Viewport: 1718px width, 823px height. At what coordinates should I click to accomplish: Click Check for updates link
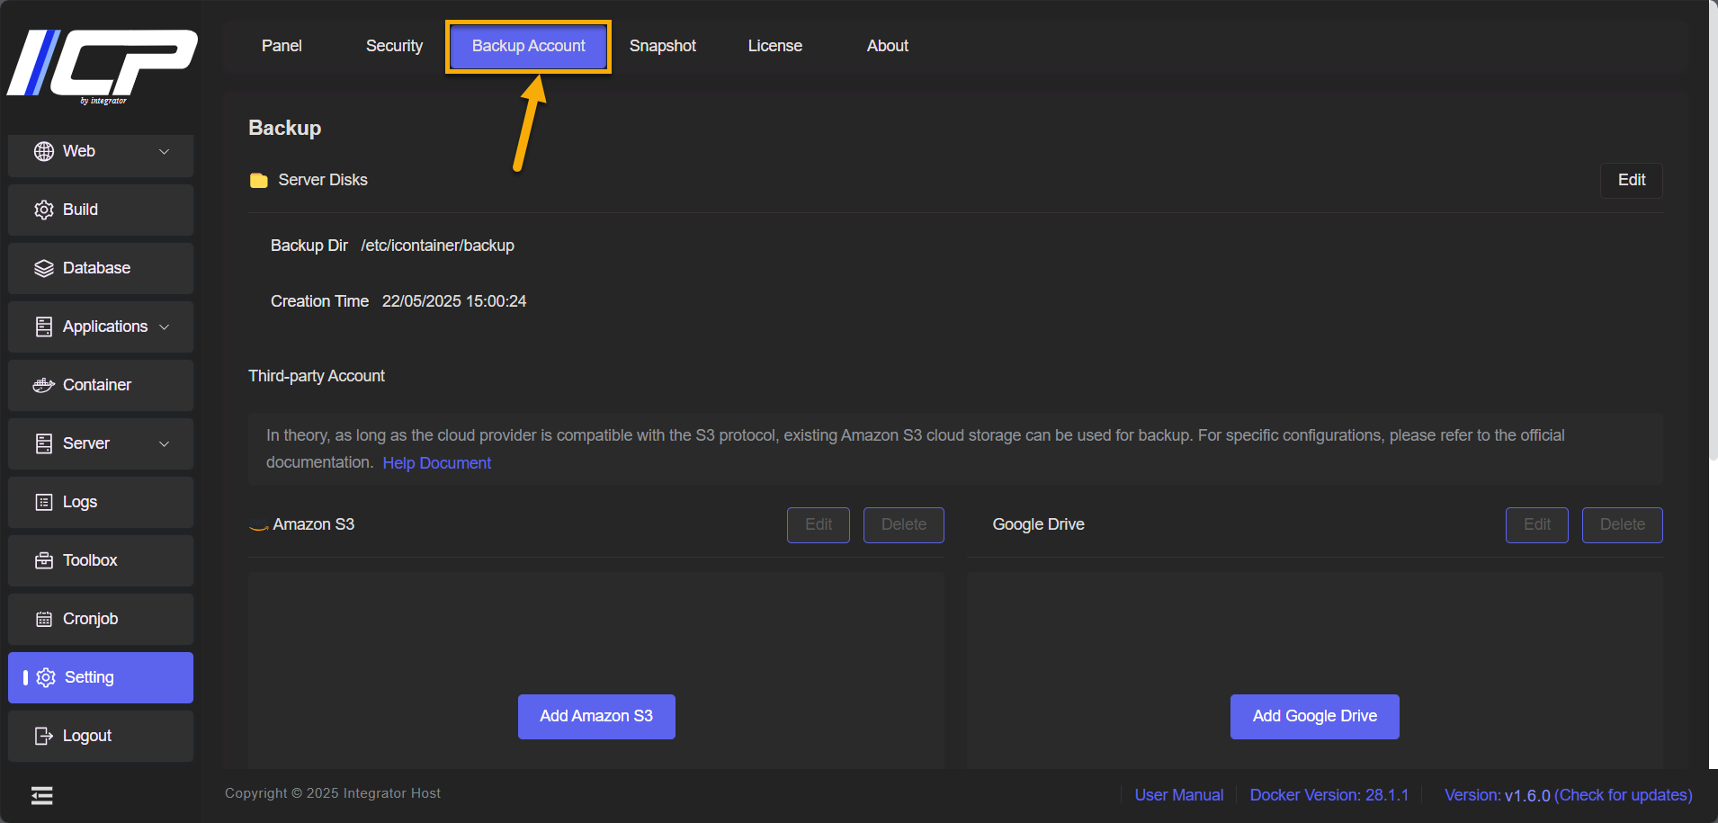pos(1624,795)
